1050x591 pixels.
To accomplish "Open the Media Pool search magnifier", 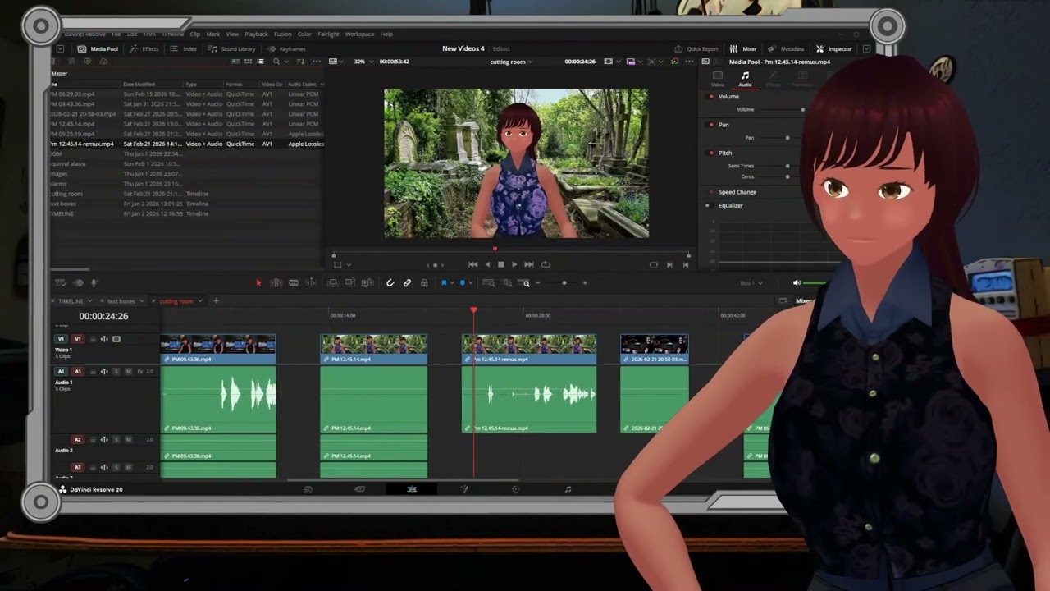I will tap(276, 62).
